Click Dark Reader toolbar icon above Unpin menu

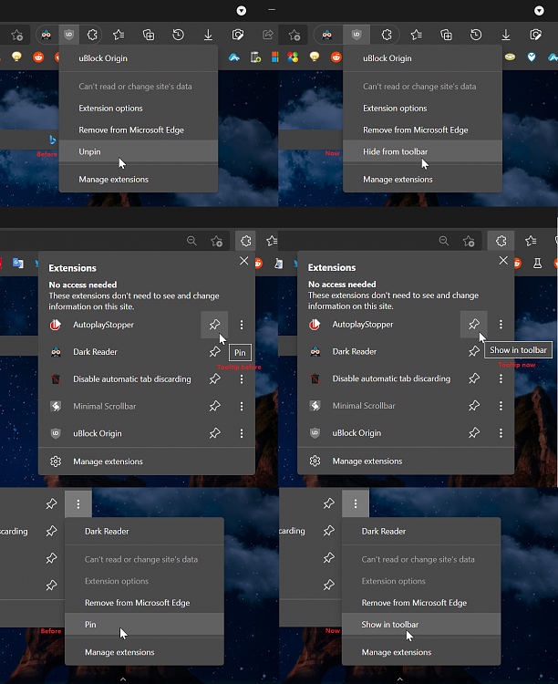(x=46, y=35)
